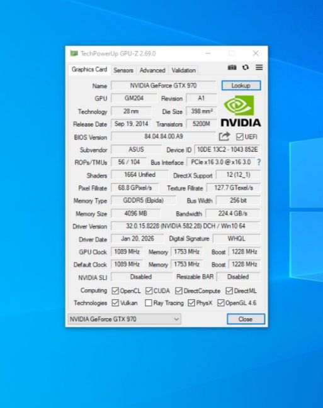Click Bandwidth value 224.4 GB/s
Screen dimensions: 323x408
233,213
